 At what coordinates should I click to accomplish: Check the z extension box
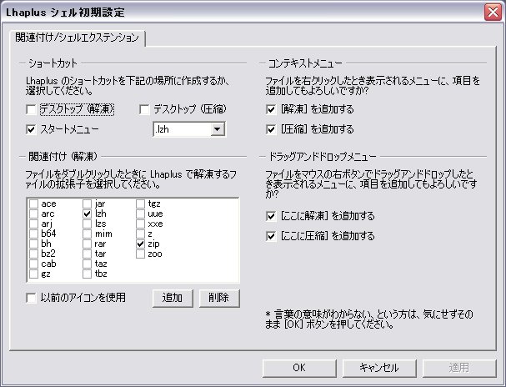140,234
